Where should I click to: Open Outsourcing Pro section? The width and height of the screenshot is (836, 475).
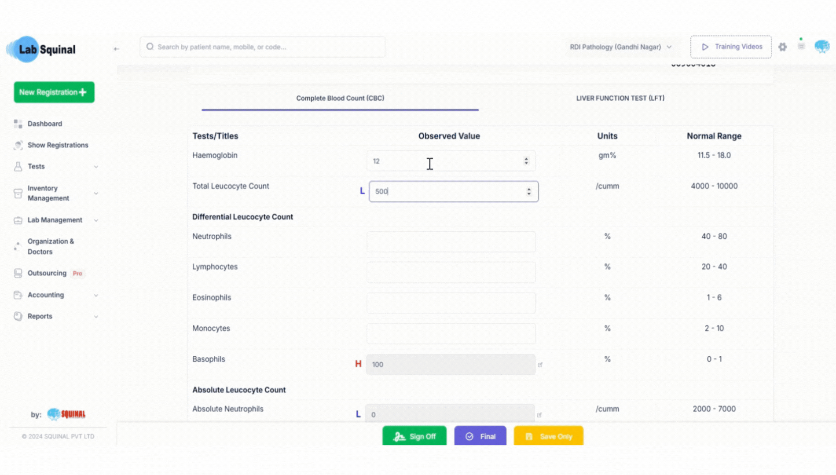point(47,273)
